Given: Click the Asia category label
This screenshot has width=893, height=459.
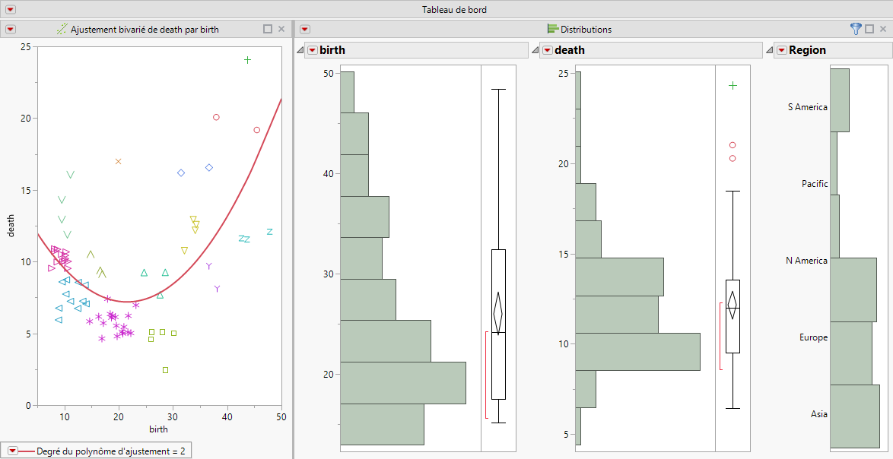Looking at the screenshot, I should click(819, 414).
